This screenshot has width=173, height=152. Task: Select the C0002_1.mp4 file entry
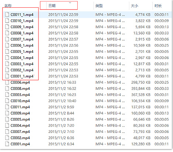22,70
